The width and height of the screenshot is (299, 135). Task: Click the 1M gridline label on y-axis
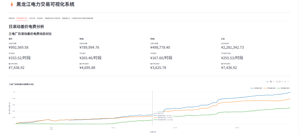pyautogui.click(x=14, y=92)
